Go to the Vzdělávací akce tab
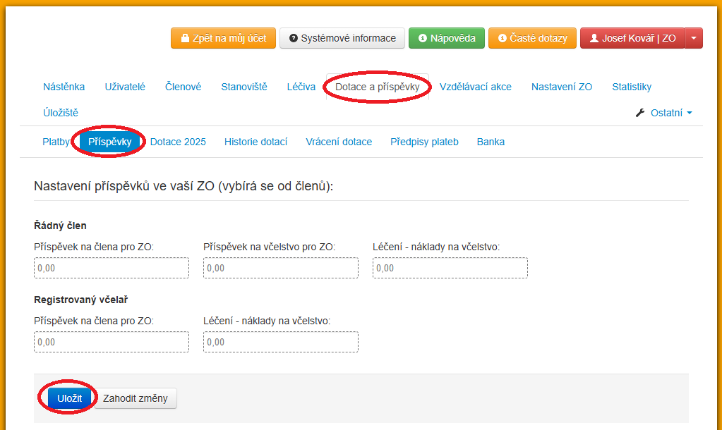The height and width of the screenshot is (430, 722). [x=475, y=87]
